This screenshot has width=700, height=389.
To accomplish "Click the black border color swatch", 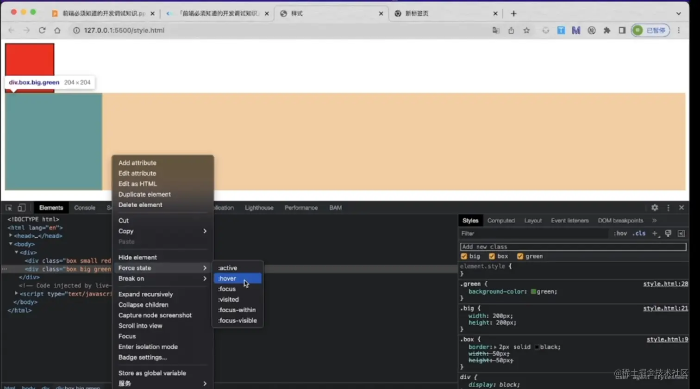I will 537,347.
